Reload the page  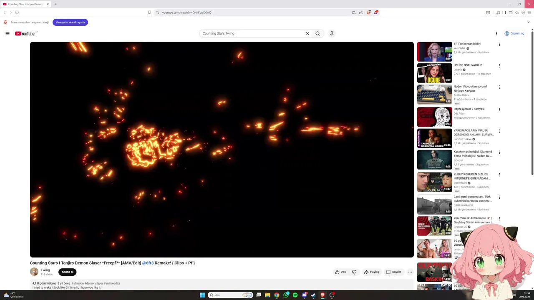17,12
